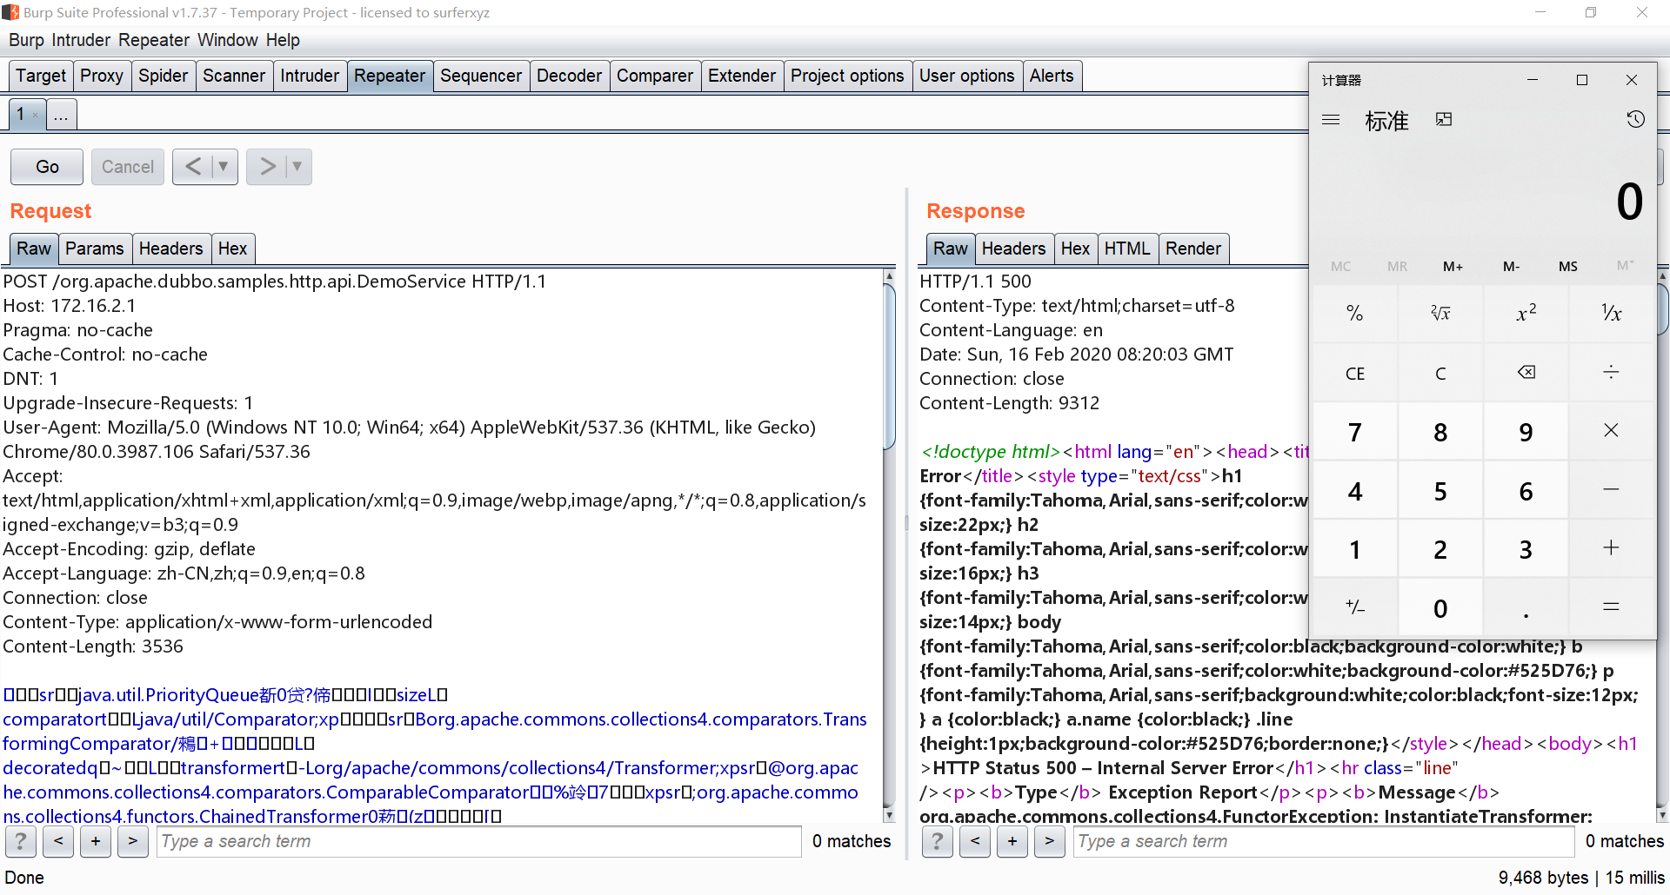Open the Burp menu
This screenshot has height=895, width=1670.
(26, 40)
